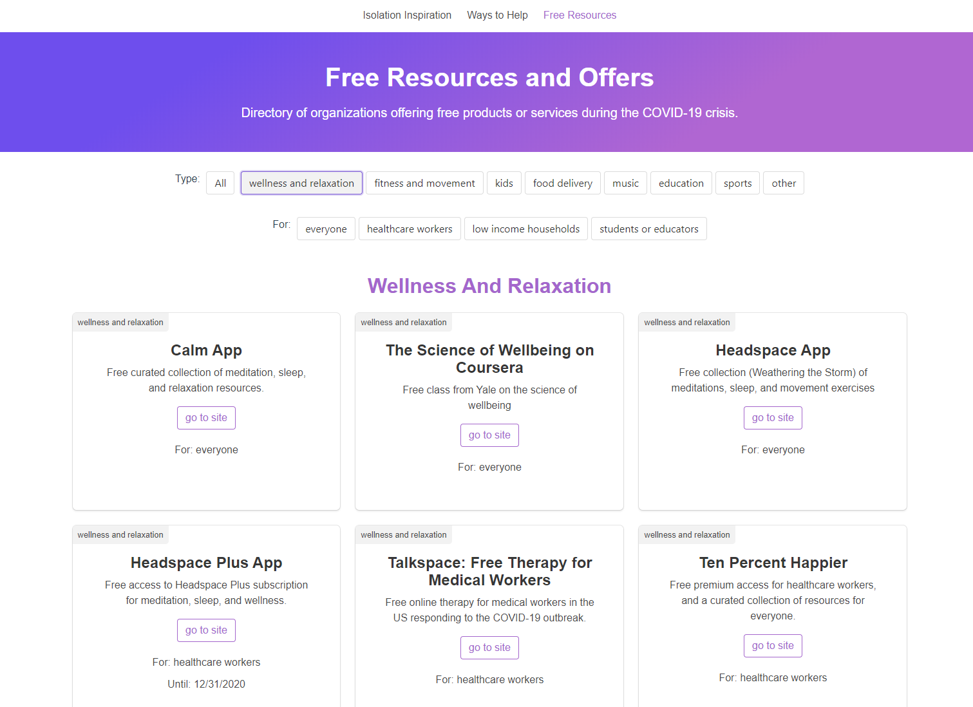Click wellness and relaxation tag on Calm App card
Screen dimensions: 973x707
pyautogui.click(x=120, y=322)
